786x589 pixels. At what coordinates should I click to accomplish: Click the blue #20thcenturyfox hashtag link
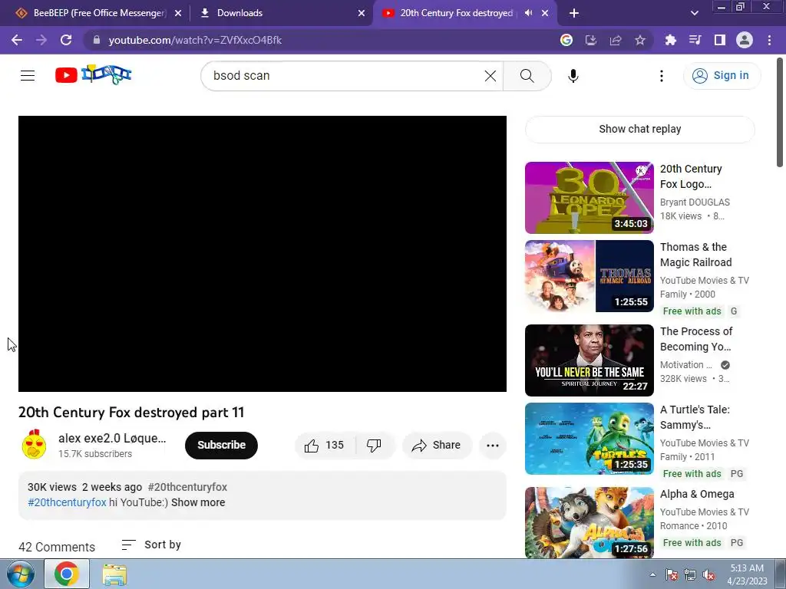[x=68, y=502]
